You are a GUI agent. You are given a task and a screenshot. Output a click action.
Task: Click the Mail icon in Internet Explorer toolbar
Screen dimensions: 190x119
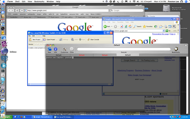click(x=161, y=26)
